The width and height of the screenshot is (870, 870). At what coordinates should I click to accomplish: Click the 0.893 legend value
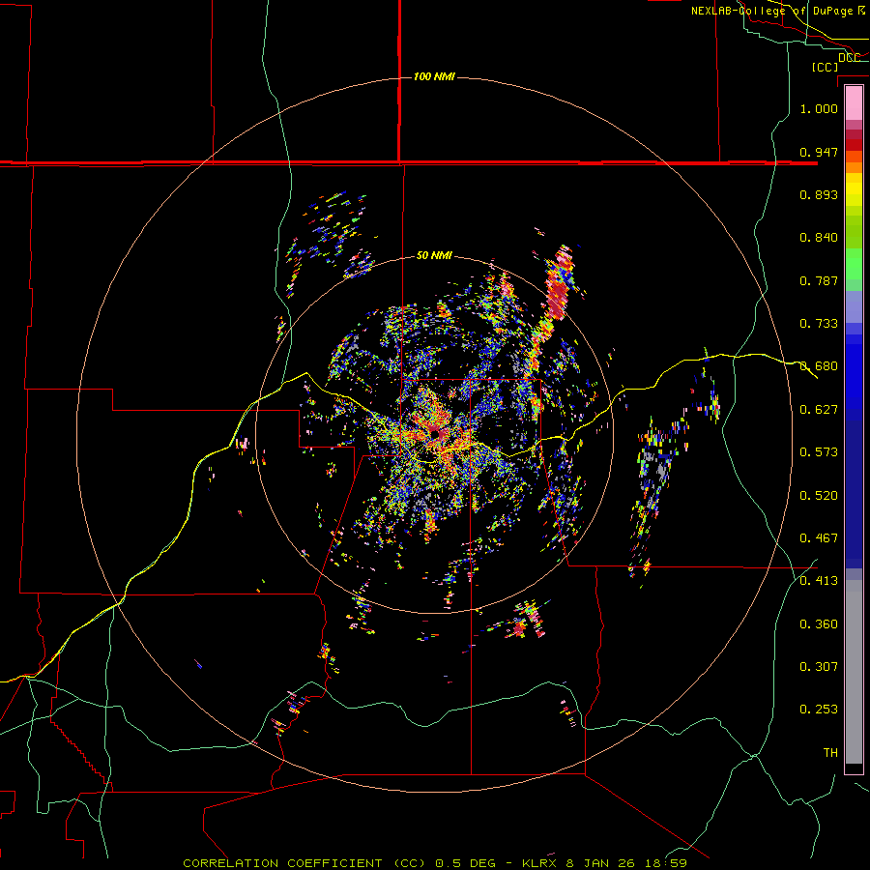pyautogui.click(x=819, y=194)
